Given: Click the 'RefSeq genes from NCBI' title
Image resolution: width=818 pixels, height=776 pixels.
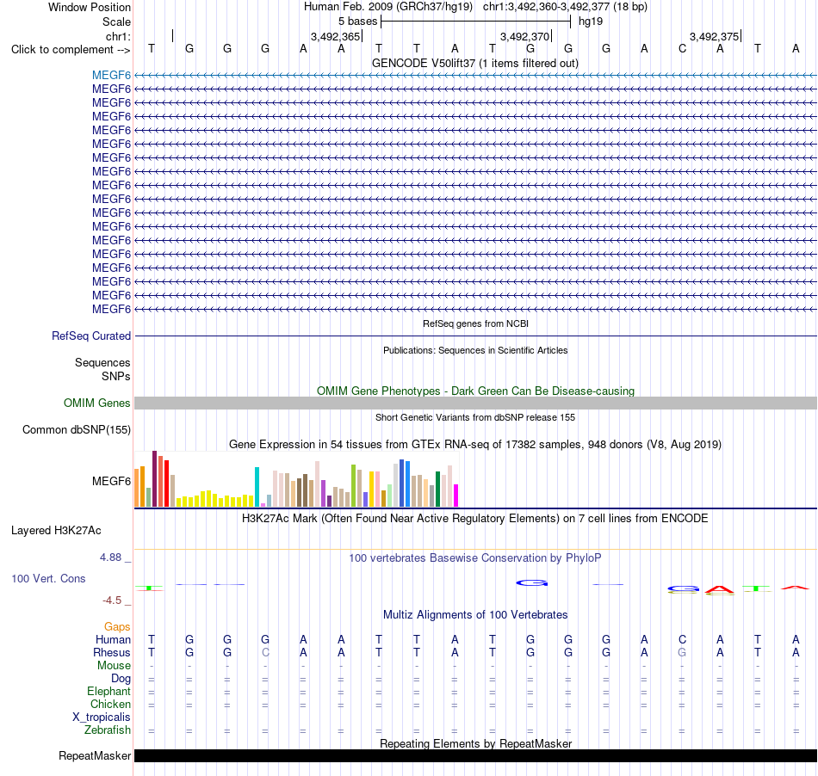Looking at the screenshot, I should (475, 323).
